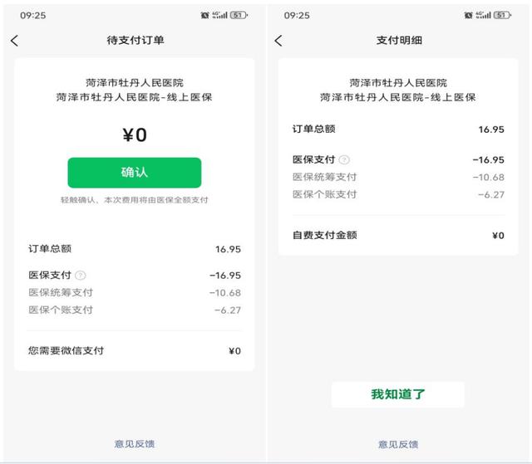The height and width of the screenshot is (464, 532).
Task: Select the 支付明细 page title
Action: point(399,41)
